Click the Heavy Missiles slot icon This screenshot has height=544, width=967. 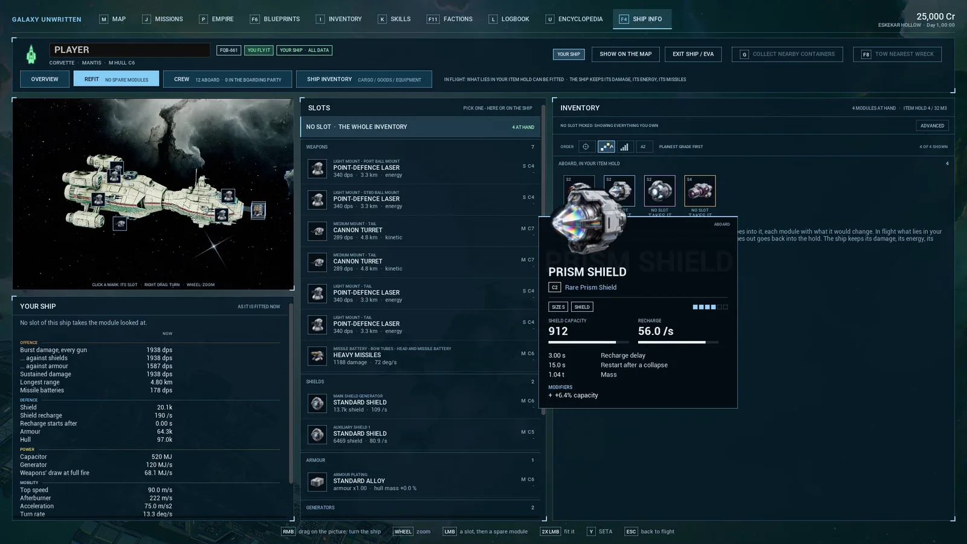(x=317, y=356)
